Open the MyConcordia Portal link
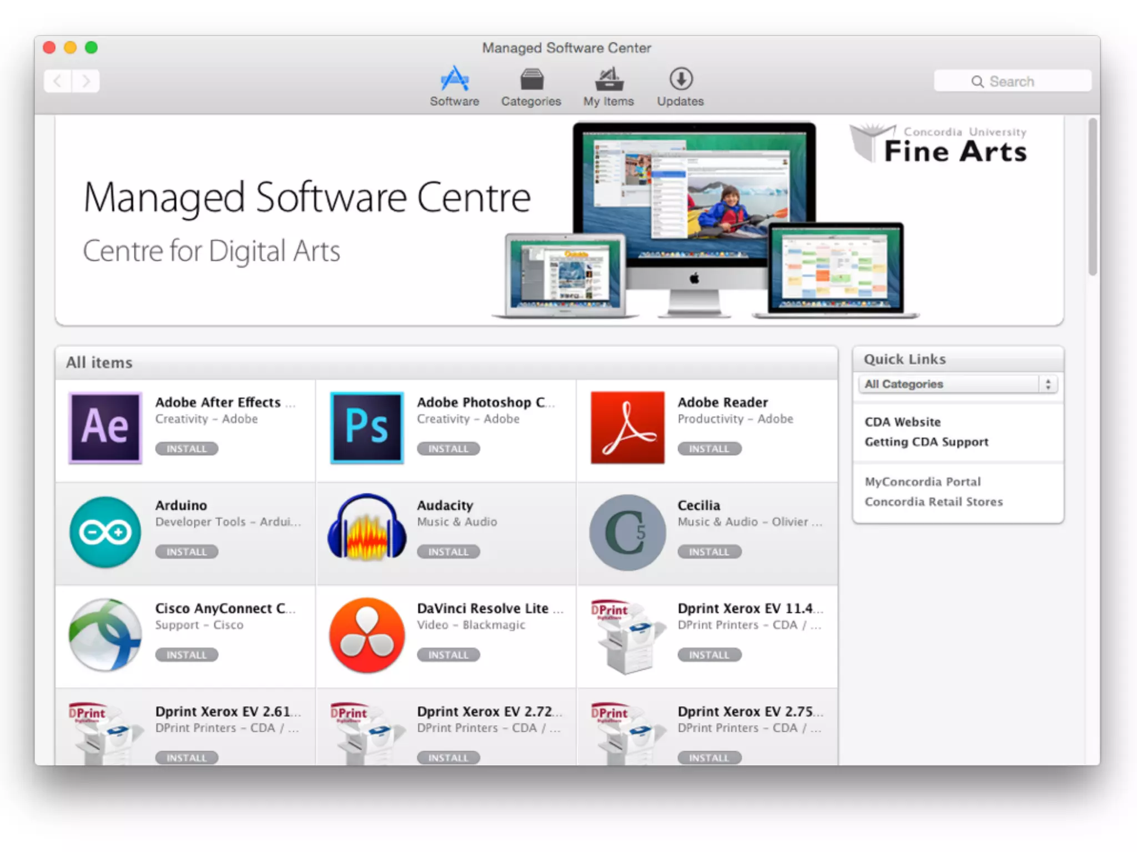The width and height of the screenshot is (1137, 852). click(x=922, y=482)
